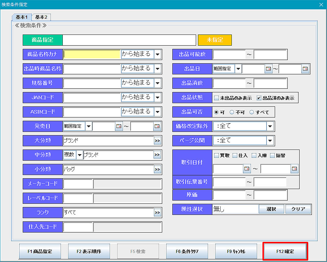Open calendar for 取引日付 start date
Viewport: 327px width, 262px height.
247,168
